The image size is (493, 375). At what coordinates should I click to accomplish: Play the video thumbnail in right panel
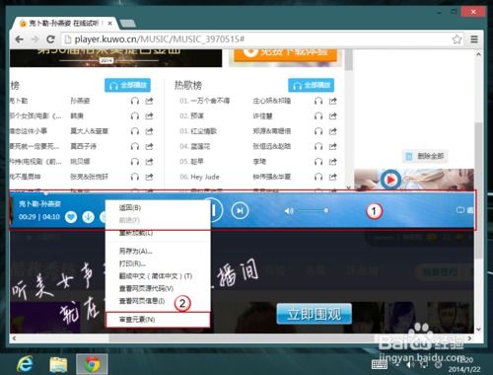(x=390, y=180)
